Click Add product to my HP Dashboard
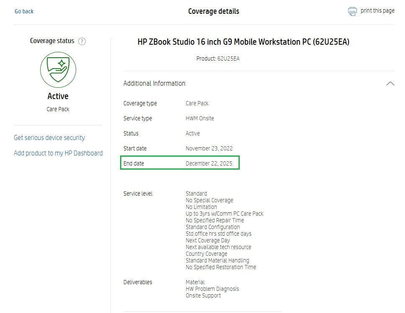Screen dimensions: 405x313 coord(58,153)
